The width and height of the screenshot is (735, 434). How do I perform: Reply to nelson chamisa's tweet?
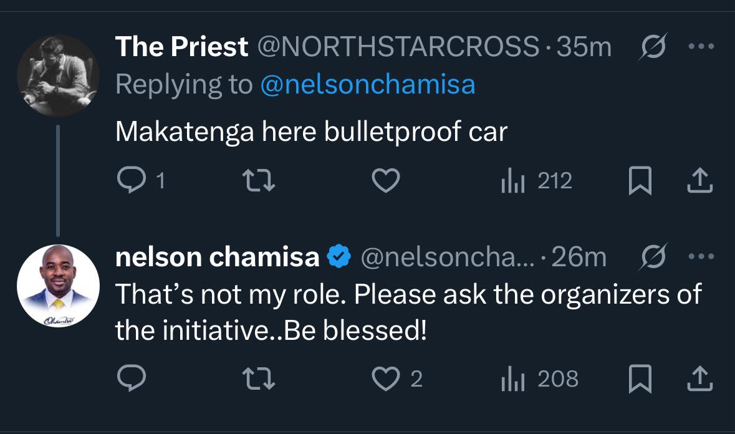131,379
